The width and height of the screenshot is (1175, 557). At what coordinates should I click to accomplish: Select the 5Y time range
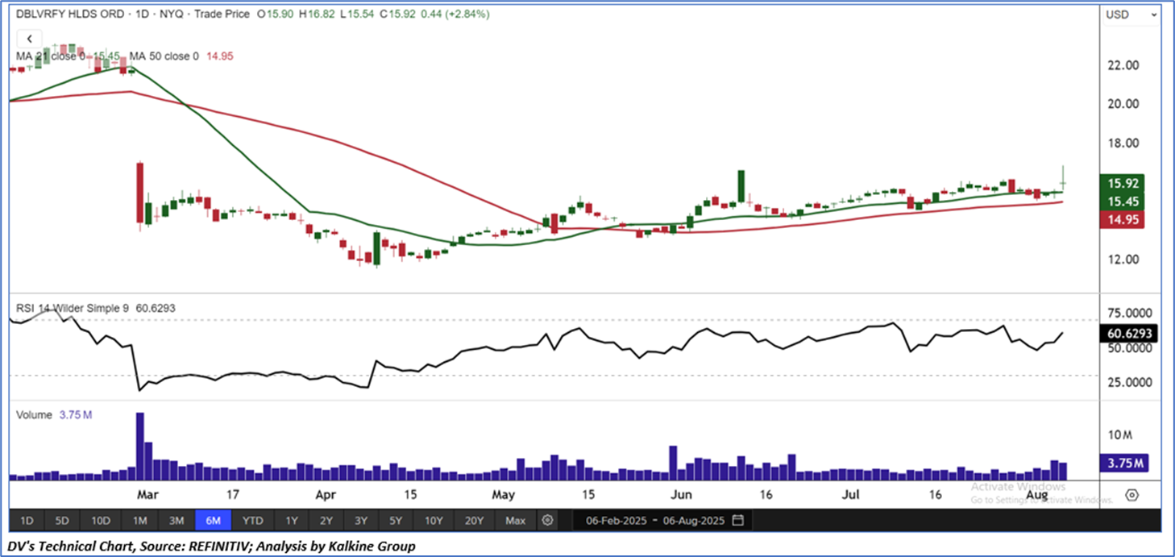[x=396, y=520]
